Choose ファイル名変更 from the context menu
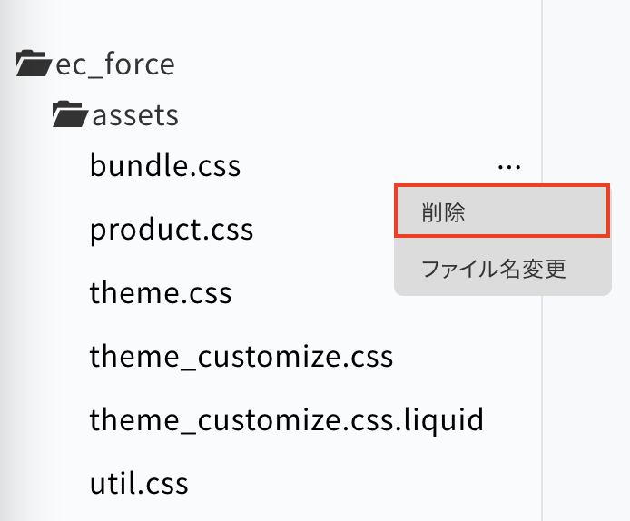This screenshot has height=521, width=630. point(502,268)
